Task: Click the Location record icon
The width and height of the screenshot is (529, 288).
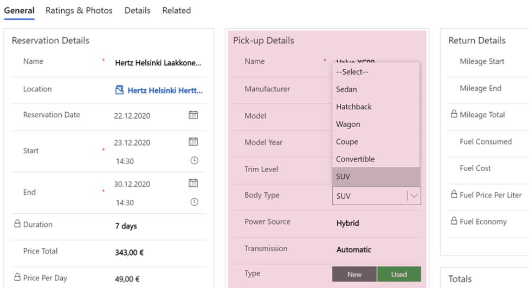Action: point(119,90)
